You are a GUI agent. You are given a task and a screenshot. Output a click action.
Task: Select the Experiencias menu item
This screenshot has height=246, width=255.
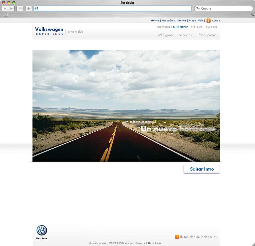(207, 35)
